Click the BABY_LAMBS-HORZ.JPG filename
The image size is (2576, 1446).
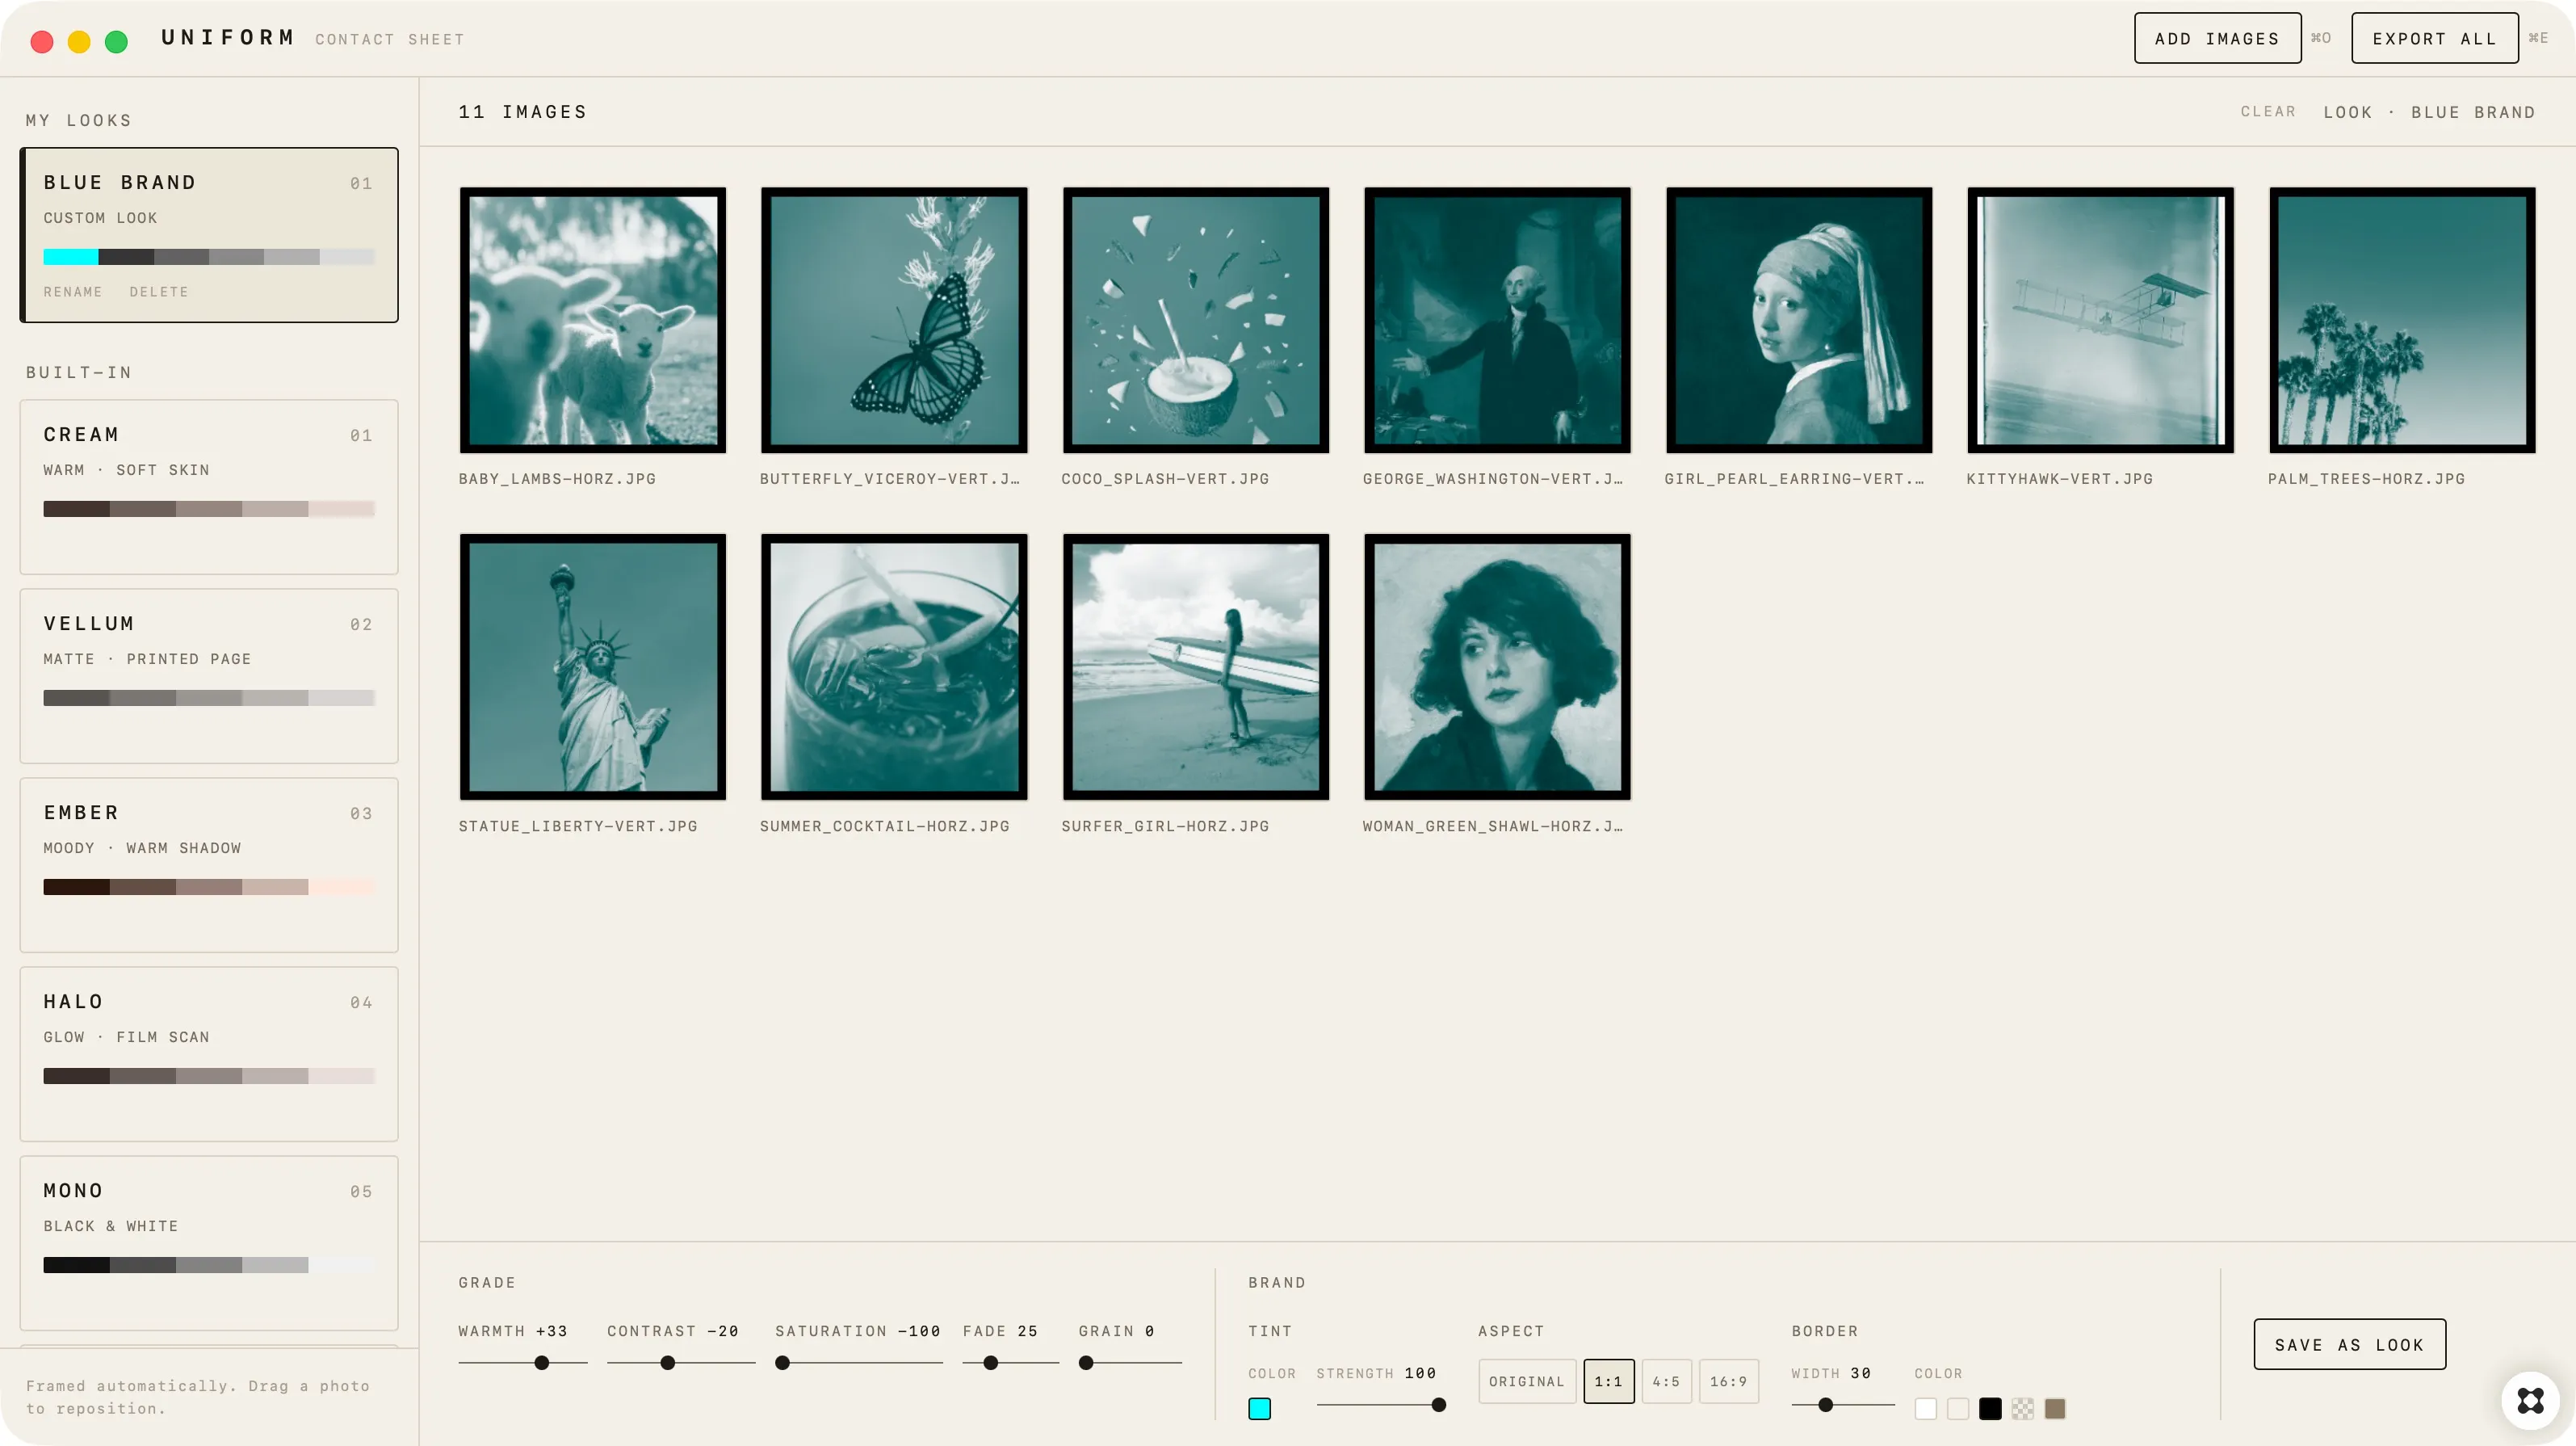pos(557,478)
